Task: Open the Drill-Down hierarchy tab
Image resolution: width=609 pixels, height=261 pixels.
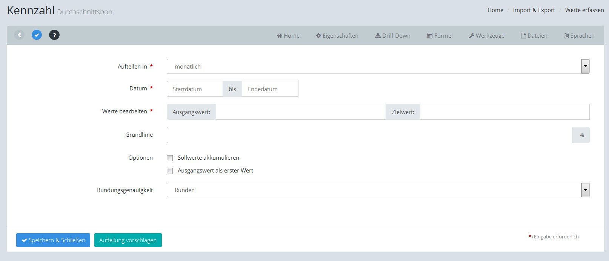Action: pos(392,36)
